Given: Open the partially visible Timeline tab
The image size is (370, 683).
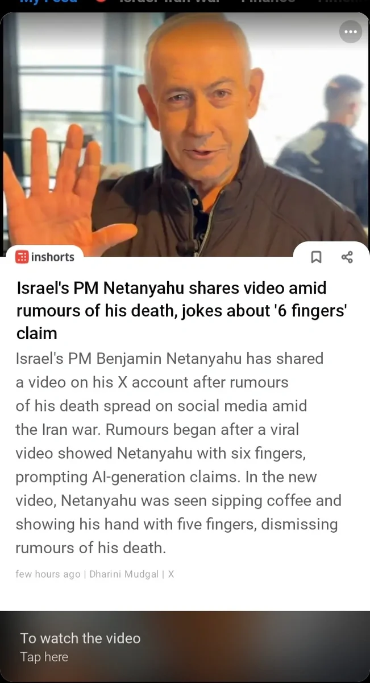Looking at the screenshot, I should point(343,2).
